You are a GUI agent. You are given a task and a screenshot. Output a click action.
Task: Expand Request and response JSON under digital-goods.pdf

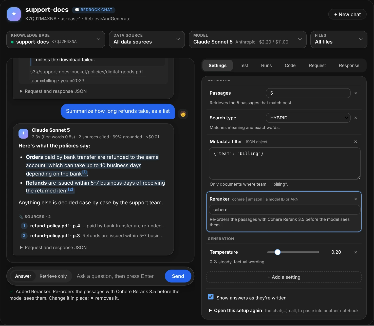point(53,91)
